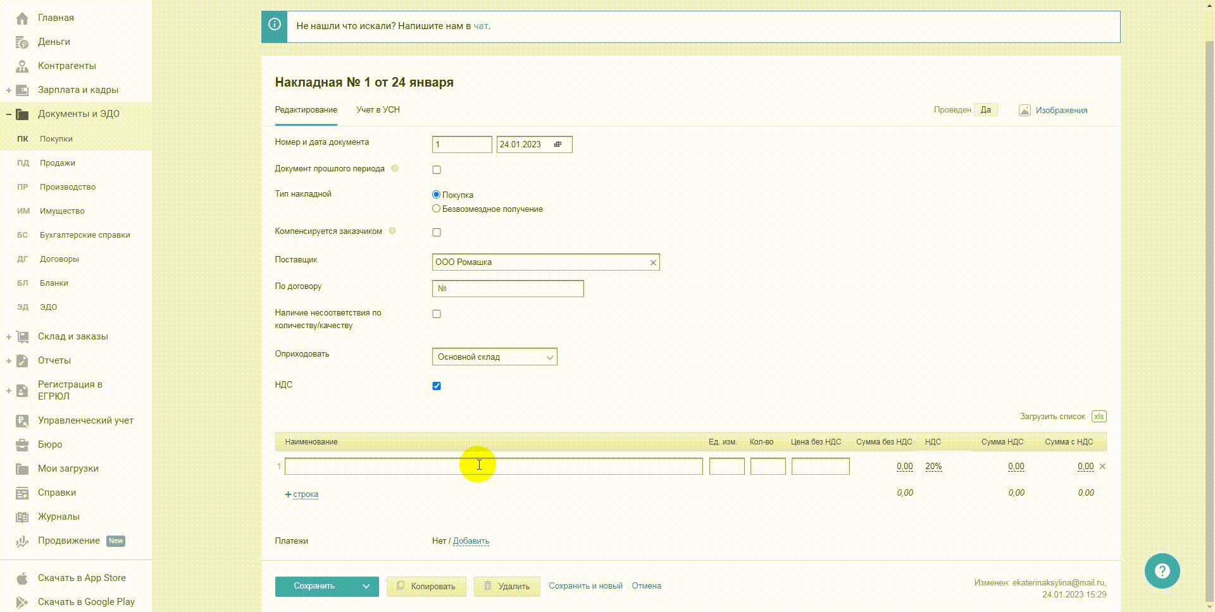Toggle Документ прошлого периода checkbox
Image resolution: width=1215 pixels, height=612 pixels.
(437, 170)
